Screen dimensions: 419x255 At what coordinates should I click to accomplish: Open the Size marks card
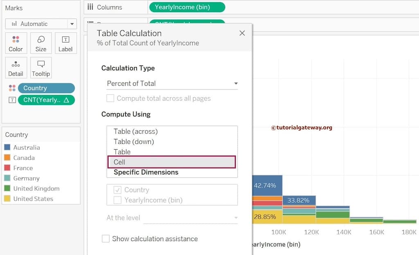(x=41, y=43)
